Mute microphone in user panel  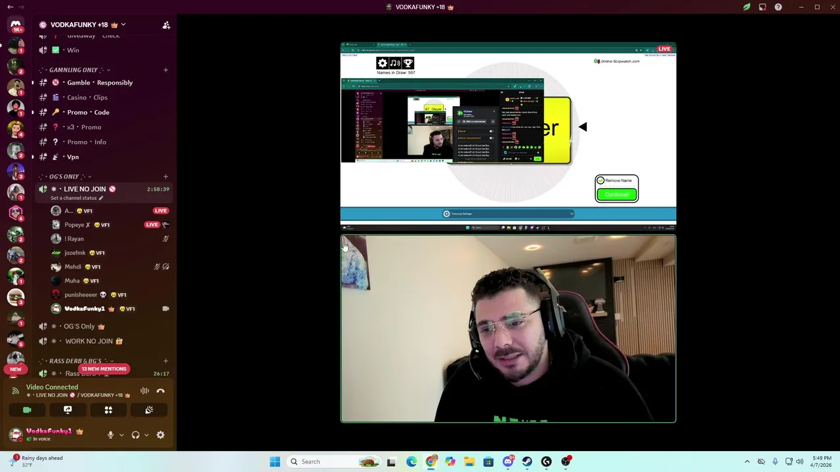tap(110, 435)
